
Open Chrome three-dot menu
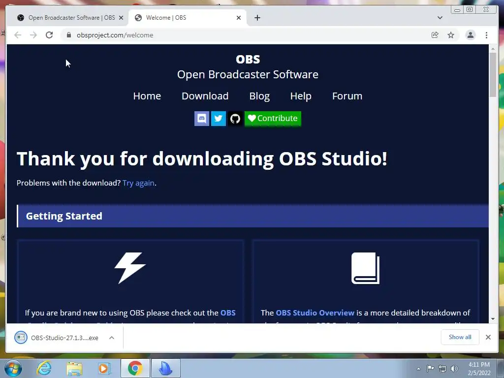(x=487, y=35)
